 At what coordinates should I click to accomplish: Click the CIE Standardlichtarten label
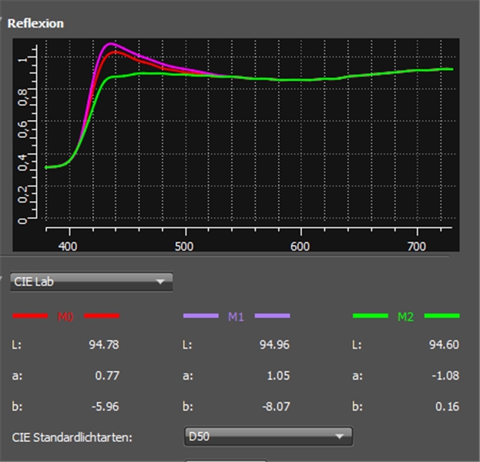pyautogui.click(x=72, y=437)
